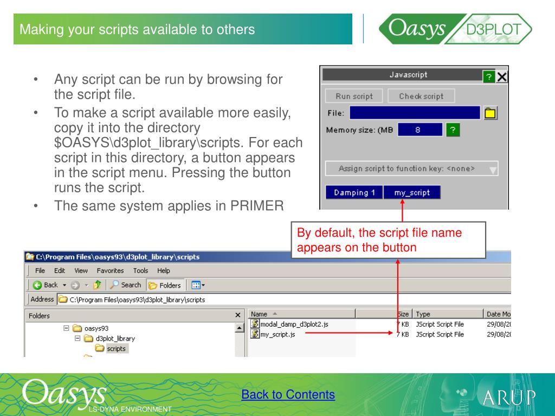
Task: Click the Run script button
Action: pos(354,96)
